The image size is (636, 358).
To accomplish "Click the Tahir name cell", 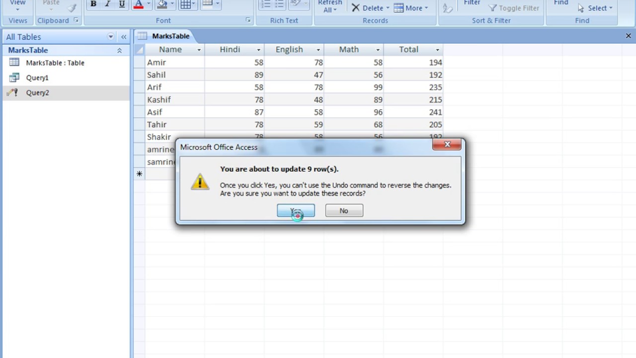I will pyautogui.click(x=174, y=124).
